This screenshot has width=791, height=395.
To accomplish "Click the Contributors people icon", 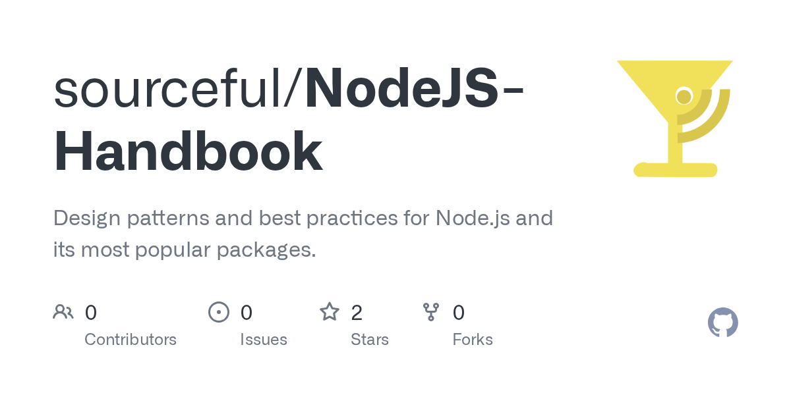I will point(63,311).
